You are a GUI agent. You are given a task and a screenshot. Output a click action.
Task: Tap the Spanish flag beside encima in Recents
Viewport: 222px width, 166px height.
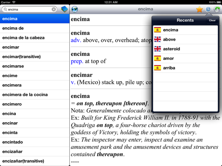point(157,30)
